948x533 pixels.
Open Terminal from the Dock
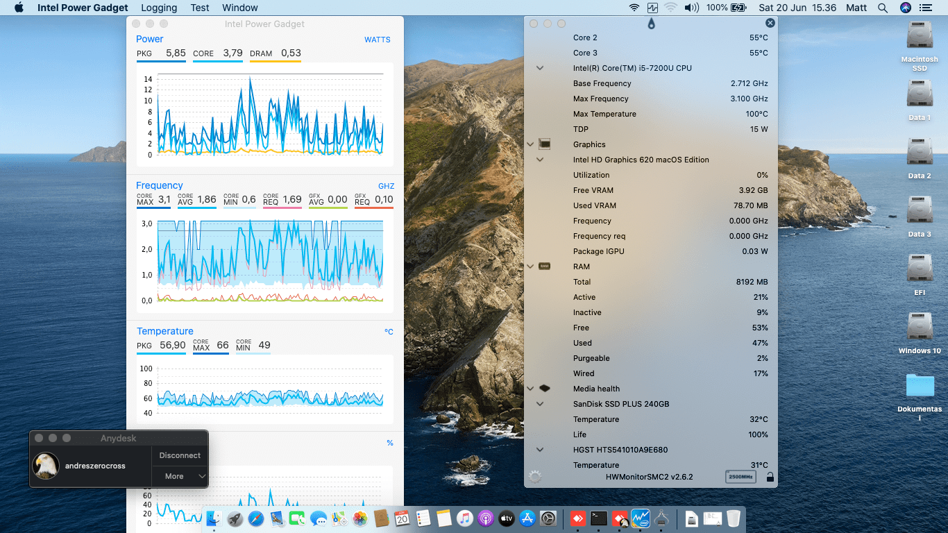[x=598, y=518]
